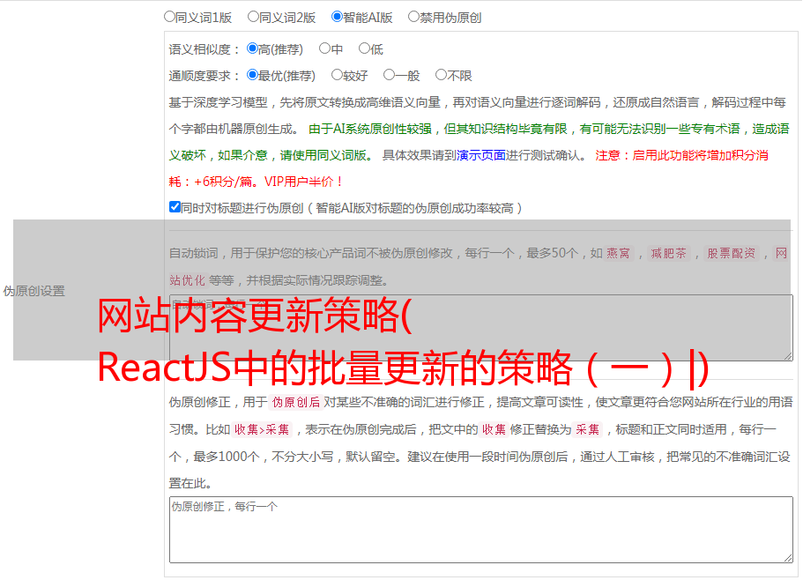Click the 语义相似度 label
Viewport: 803px width, 580px height.
click(x=204, y=49)
